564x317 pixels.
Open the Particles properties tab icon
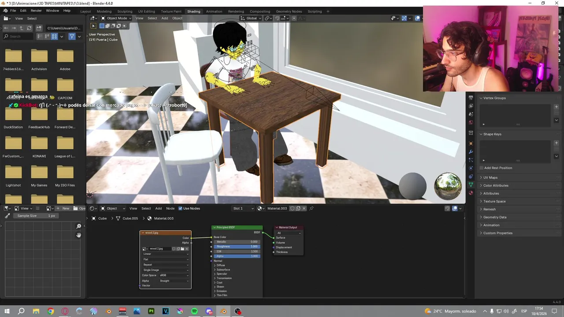pyautogui.click(x=471, y=160)
